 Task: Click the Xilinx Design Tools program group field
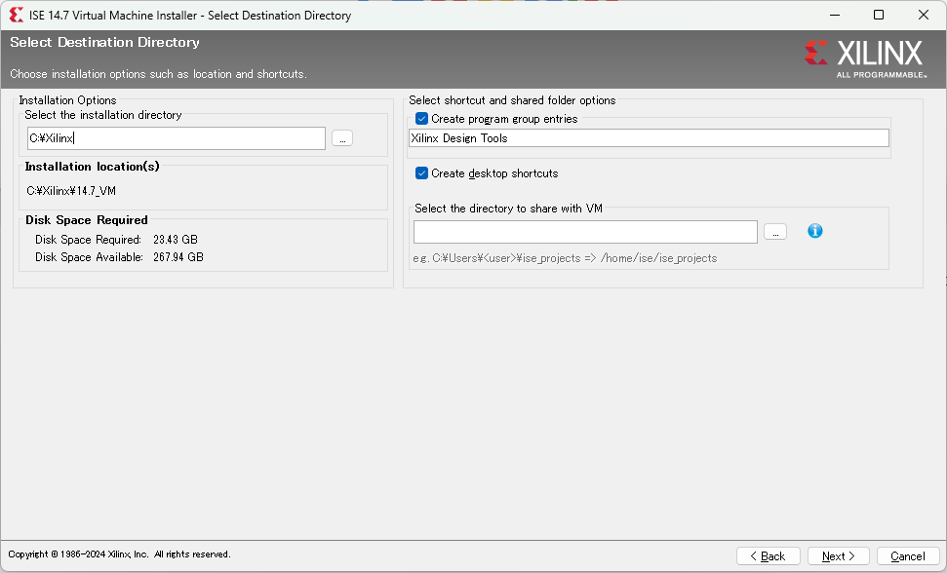tap(649, 138)
